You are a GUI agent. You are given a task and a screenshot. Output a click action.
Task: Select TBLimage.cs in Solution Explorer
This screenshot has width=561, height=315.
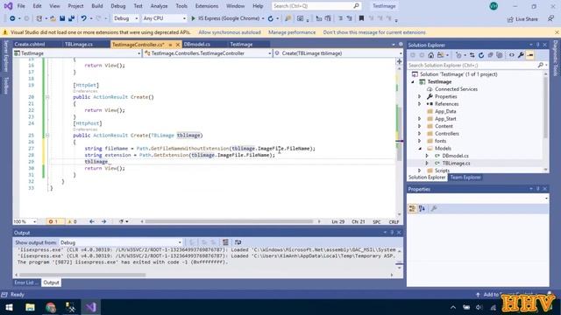(x=456, y=164)
